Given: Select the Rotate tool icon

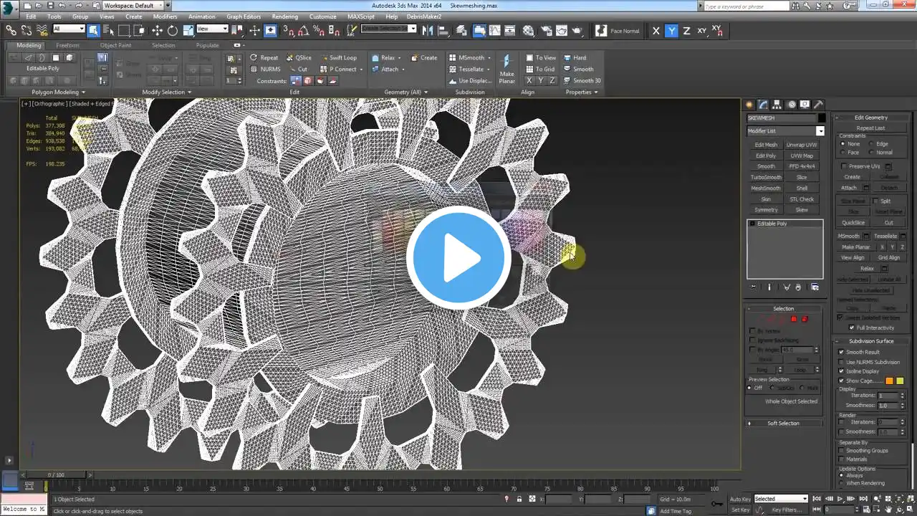Looking at the screenshot, I should (x=173, y=31).
